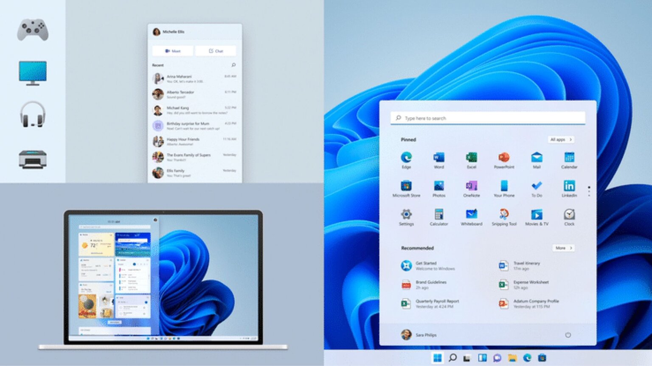Launch PowerPoint from the Start menu
This screenshot has height=366, width=652.
point(504,158)
